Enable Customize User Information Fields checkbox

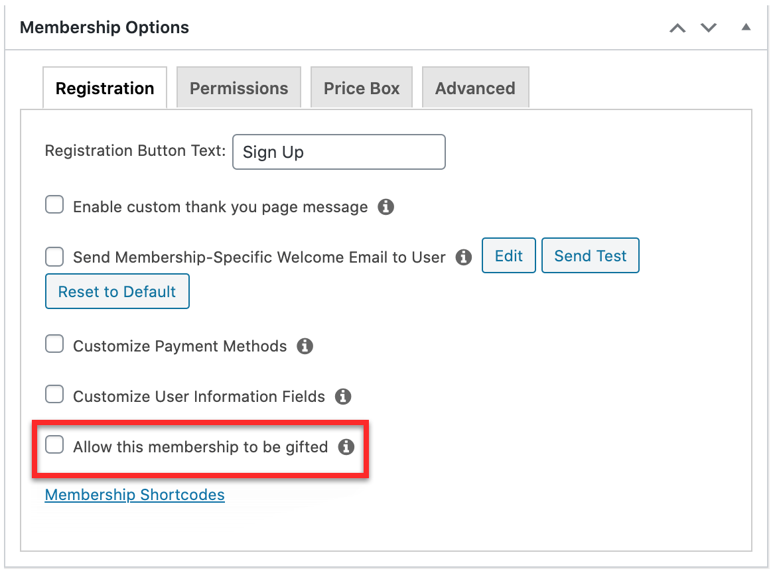(54, 394)
